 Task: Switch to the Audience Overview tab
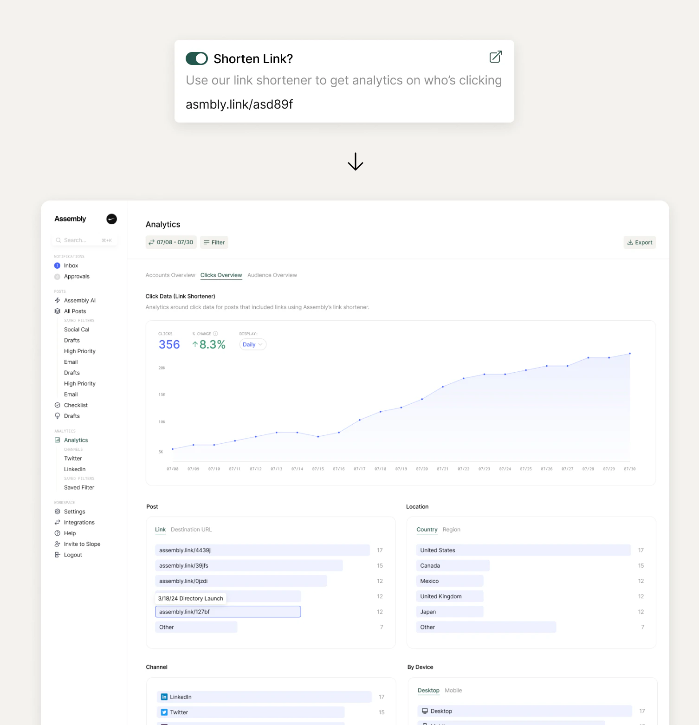[272, 275]
